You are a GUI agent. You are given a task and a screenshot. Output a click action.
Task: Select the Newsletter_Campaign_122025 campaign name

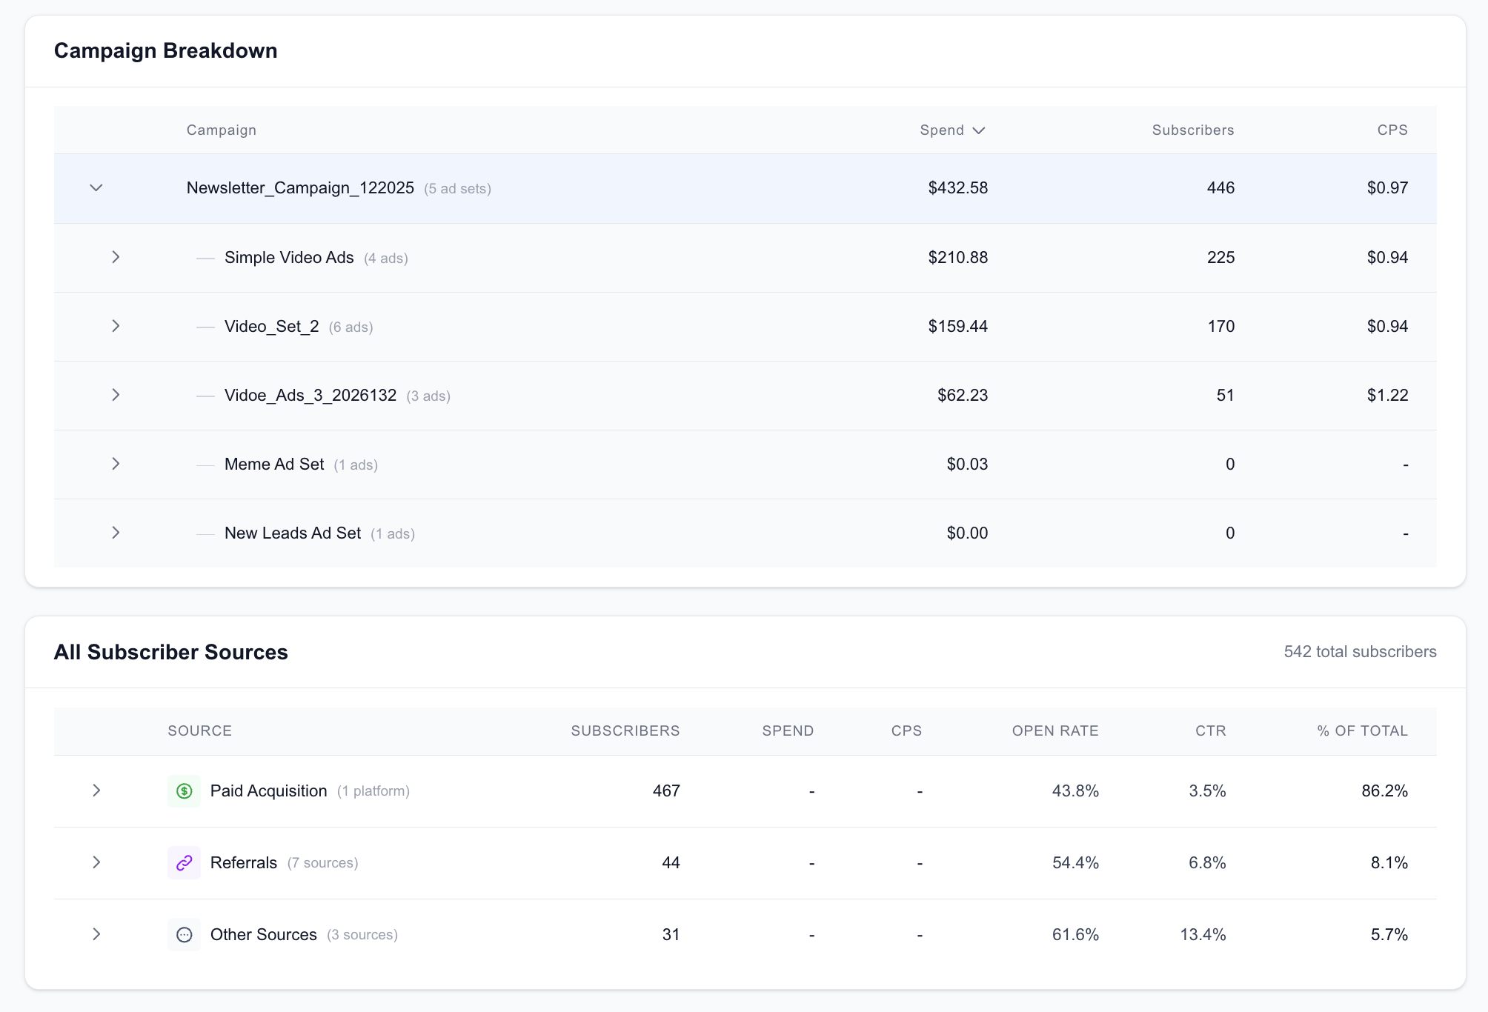(300, 187)
